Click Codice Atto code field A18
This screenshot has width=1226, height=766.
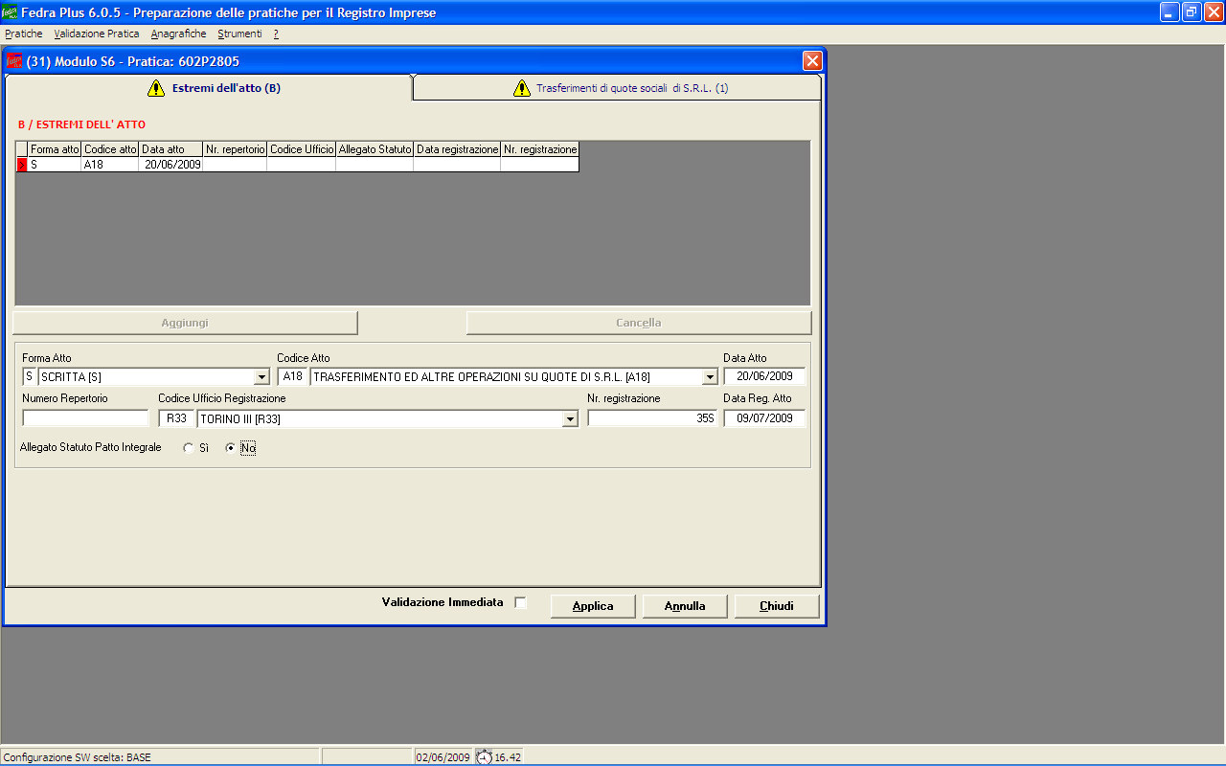tap(292, 377)
